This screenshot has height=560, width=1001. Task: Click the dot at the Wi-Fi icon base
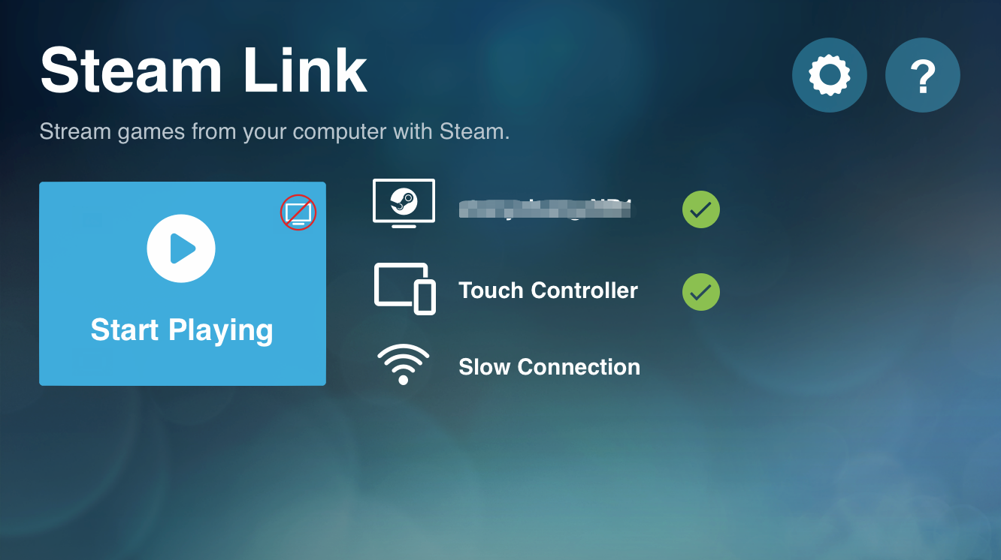coord(404,380)
